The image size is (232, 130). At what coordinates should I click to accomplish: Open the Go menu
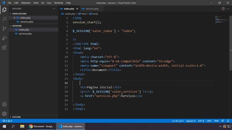pos(43,3)
